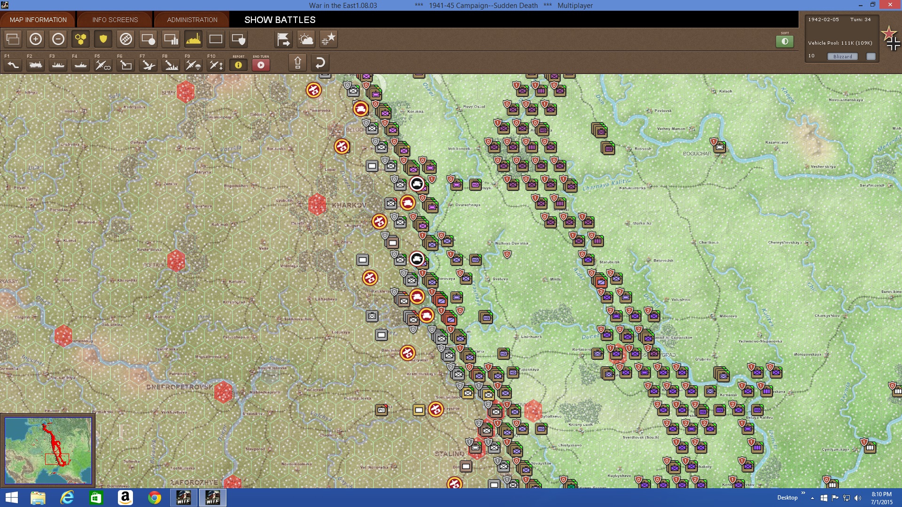Open the ADMINISTRATION tab
The width and height of the screenshot is (902, 507).
point(192,20)
